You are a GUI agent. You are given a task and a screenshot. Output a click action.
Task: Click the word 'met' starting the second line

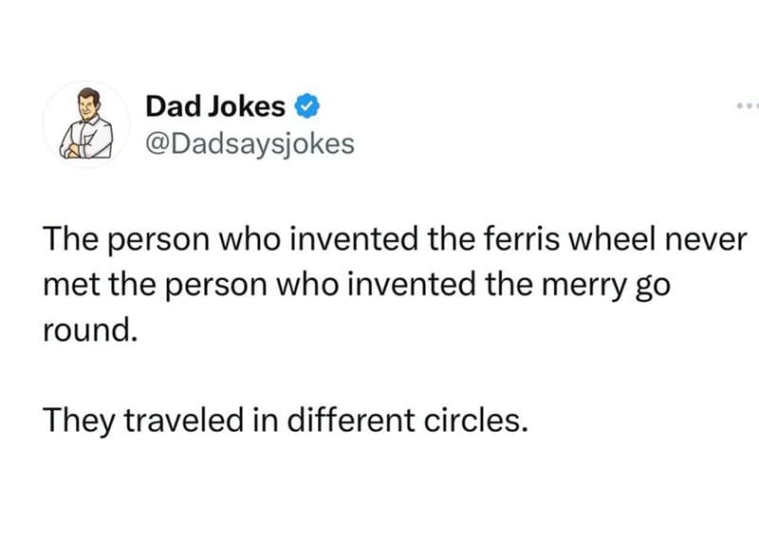coord(72,286)
